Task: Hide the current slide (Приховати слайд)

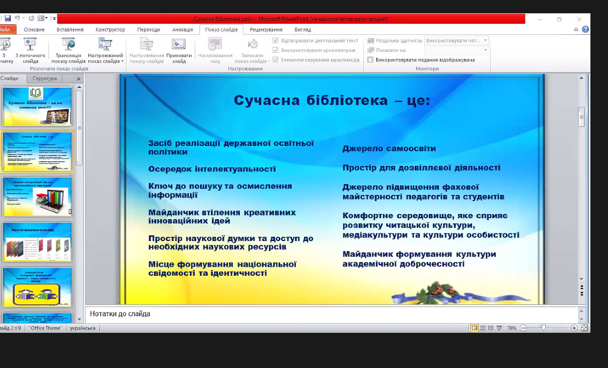Action: (x=179, y=51)
